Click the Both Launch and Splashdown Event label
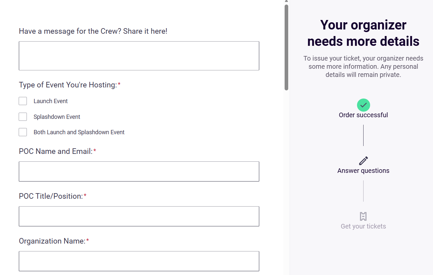This screenshot has width=433, height=275. 79,132
